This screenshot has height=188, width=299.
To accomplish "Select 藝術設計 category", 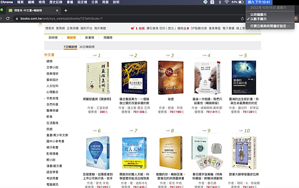I will pyautogui.click(x=52, y=80).
